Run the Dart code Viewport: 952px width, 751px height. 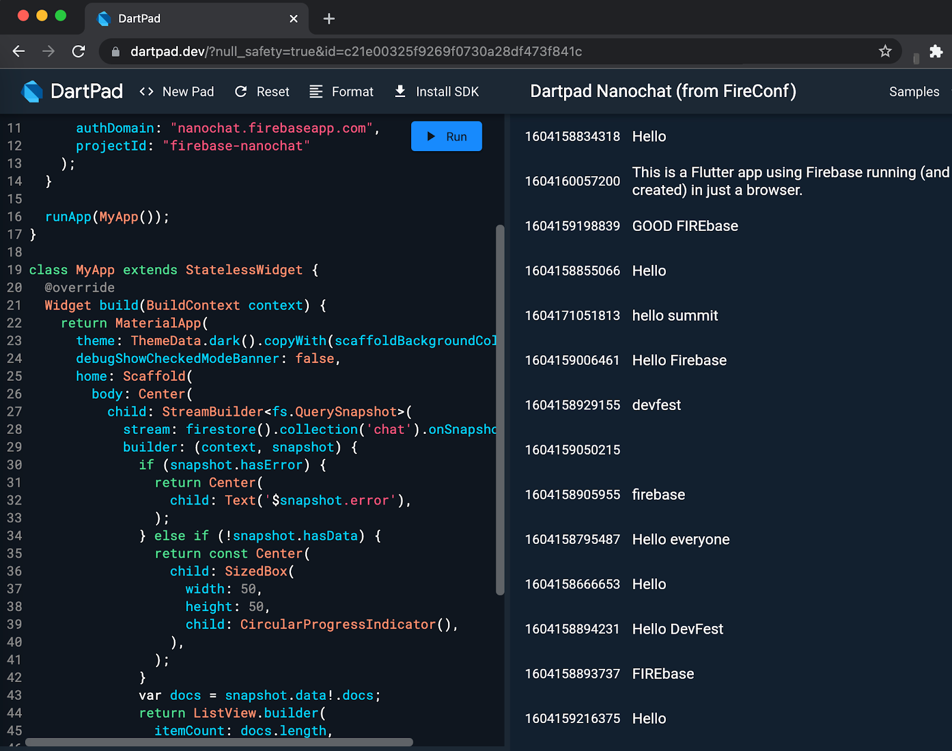(446, 136)
